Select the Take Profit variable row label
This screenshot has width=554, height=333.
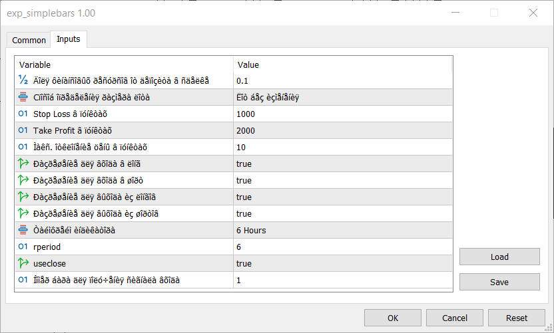73,130
